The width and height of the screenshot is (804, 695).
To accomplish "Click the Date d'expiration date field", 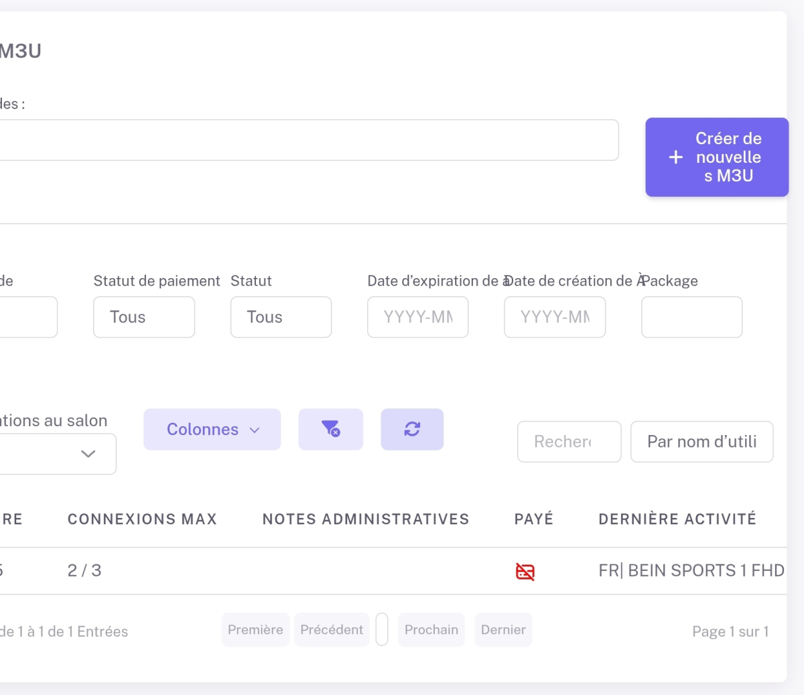I will tap(417, 317).
